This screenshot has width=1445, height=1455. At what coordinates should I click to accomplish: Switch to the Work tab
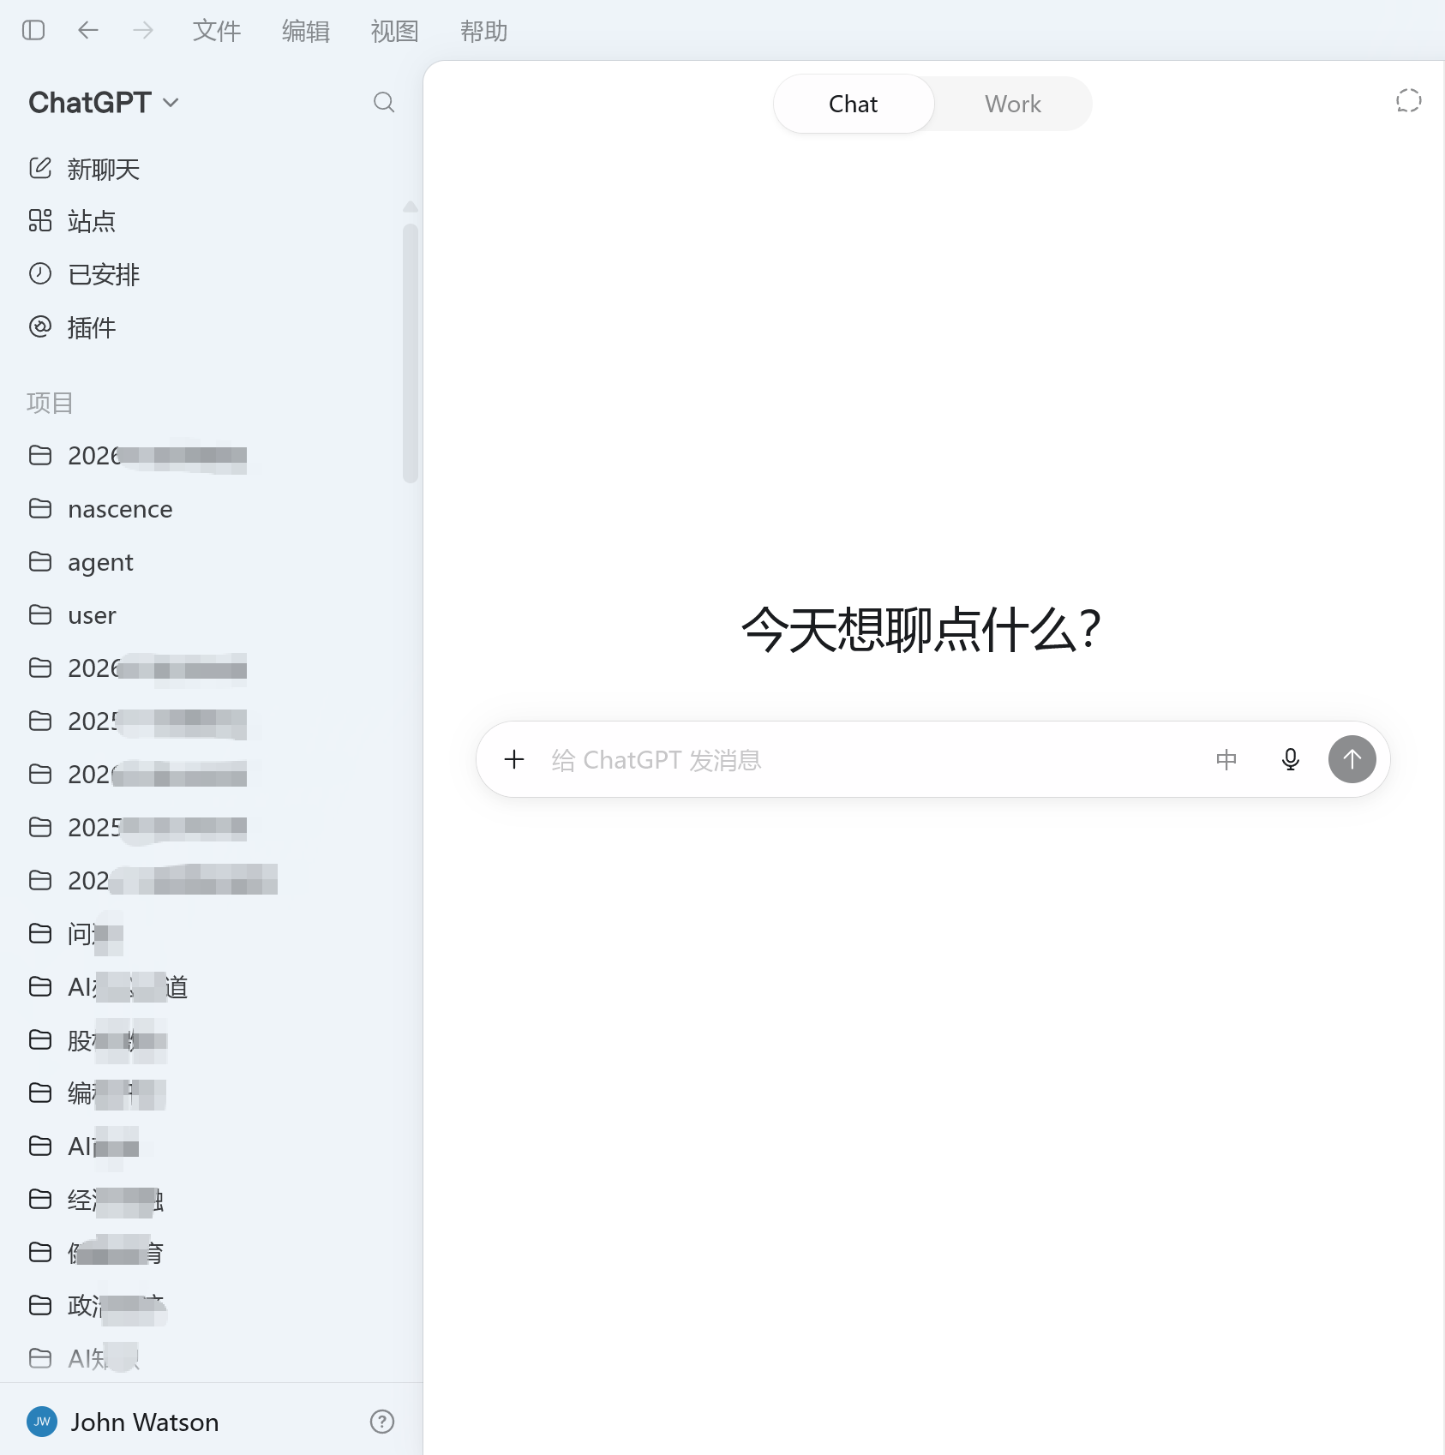(1013, 104)
